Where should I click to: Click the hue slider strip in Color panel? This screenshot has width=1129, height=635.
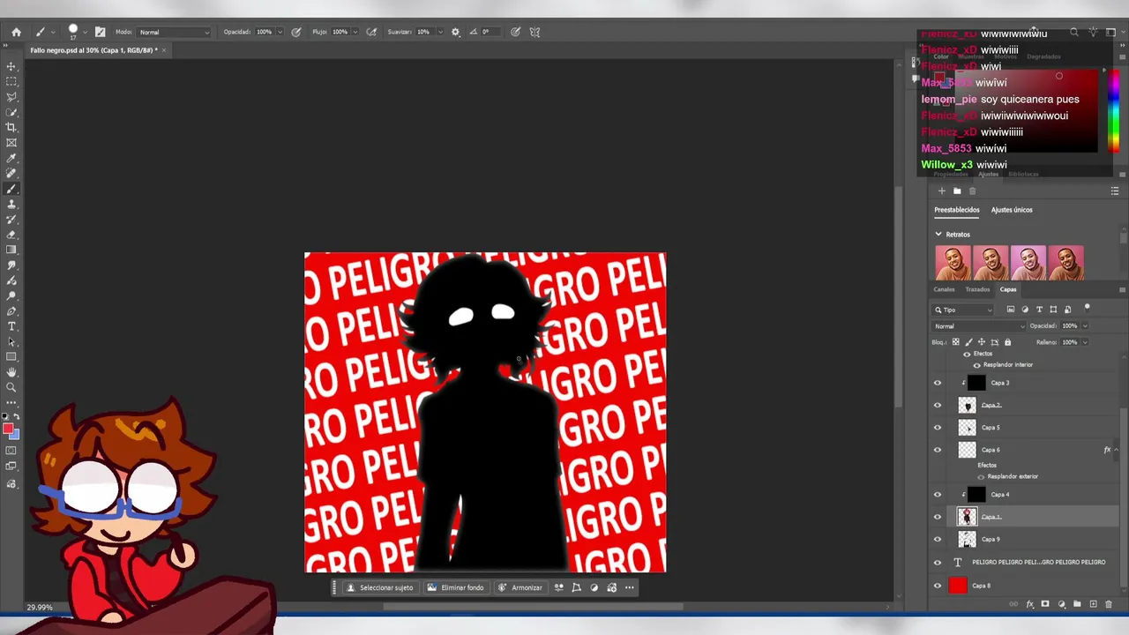[x=1114, y=110]
